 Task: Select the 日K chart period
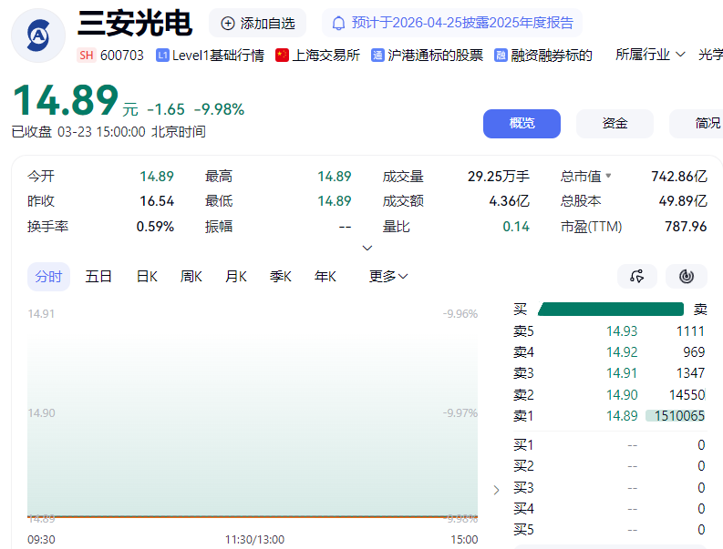click(147, 277)
